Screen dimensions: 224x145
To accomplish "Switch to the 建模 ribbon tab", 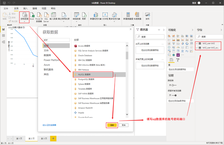I will 35,9.
